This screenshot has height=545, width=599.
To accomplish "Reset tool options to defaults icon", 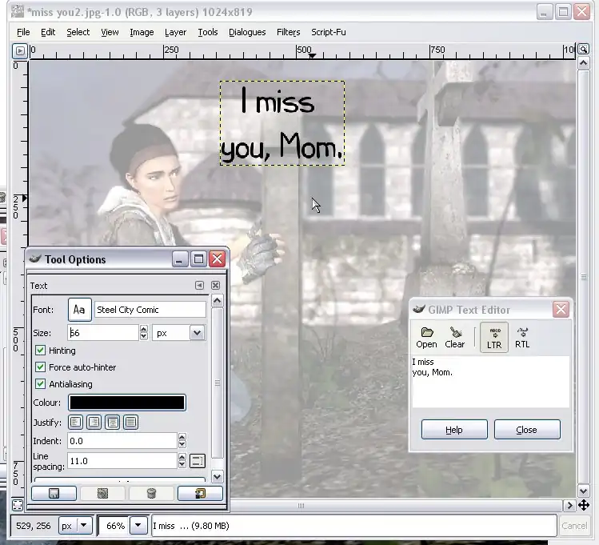I will click(200, 494).
